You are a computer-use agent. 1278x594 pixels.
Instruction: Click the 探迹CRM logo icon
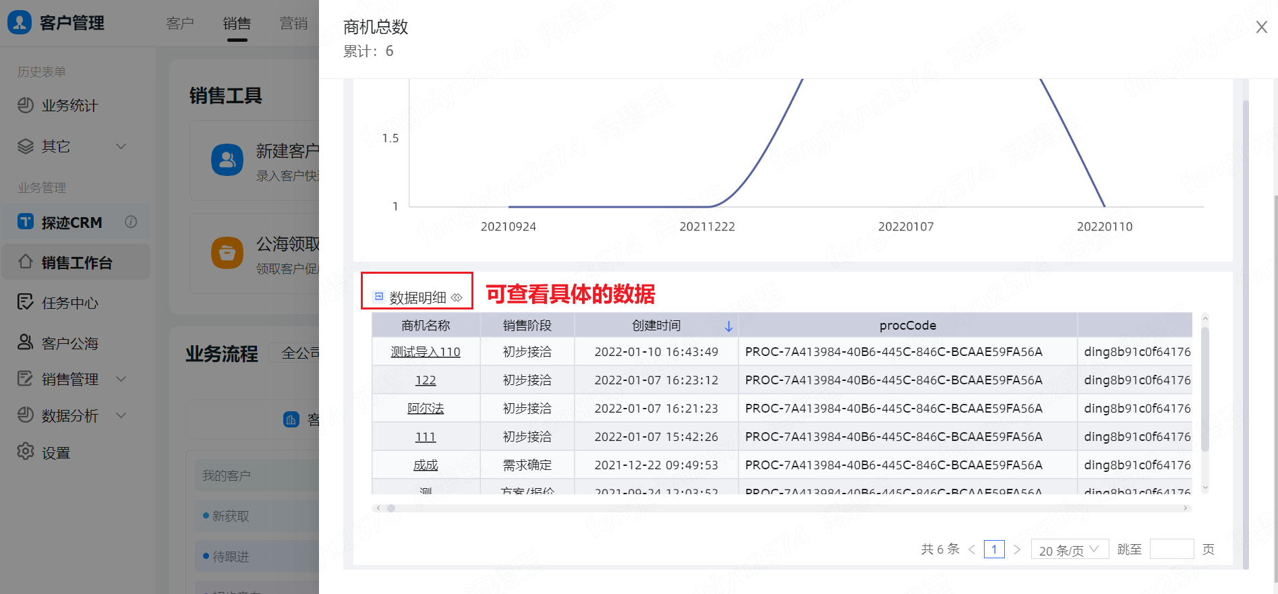pyautogui.click(x=26, y=222)
